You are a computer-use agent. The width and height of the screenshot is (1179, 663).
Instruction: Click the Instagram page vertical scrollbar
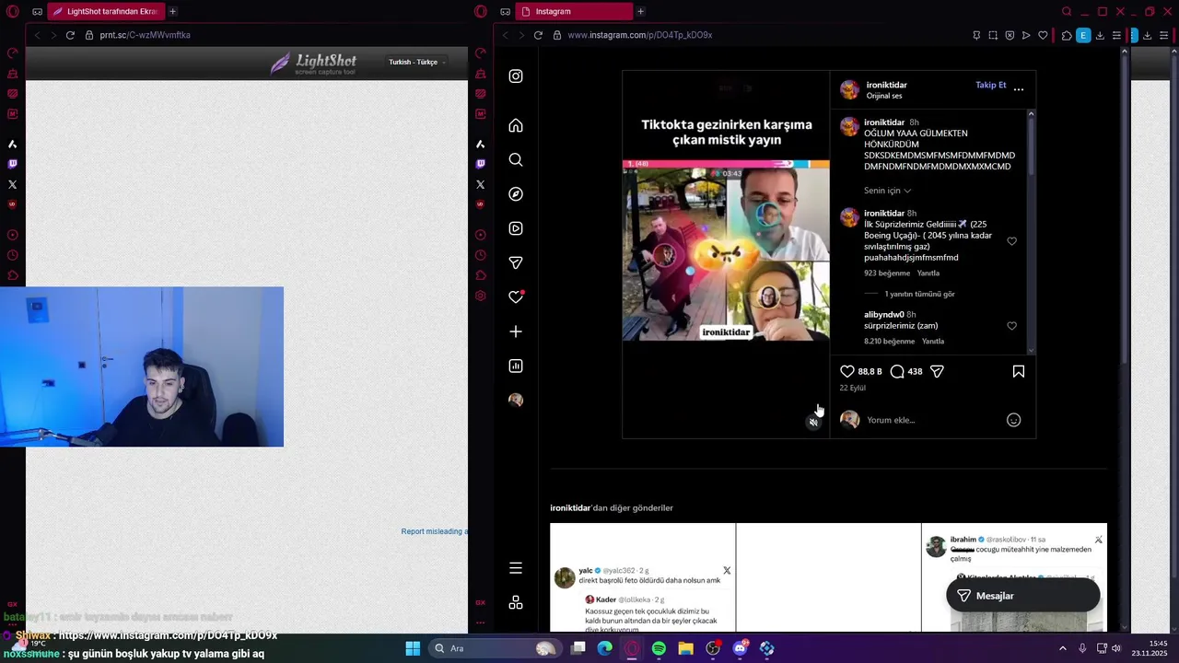coord(1124,212)
